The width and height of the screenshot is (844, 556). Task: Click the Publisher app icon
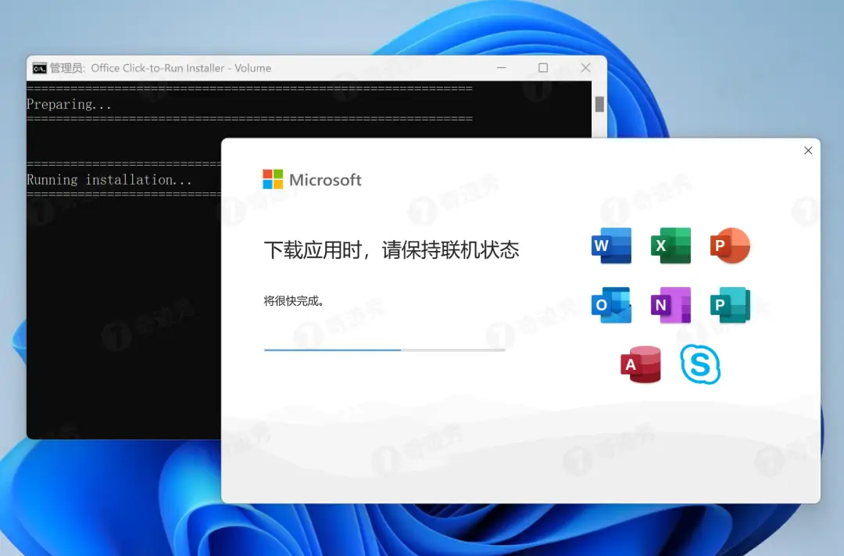(x=729, y=305)
